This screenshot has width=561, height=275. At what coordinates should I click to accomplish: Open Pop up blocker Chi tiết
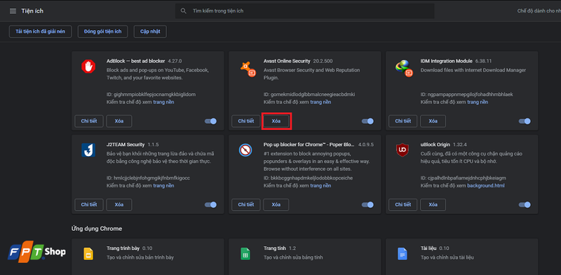tap(246, 204)
